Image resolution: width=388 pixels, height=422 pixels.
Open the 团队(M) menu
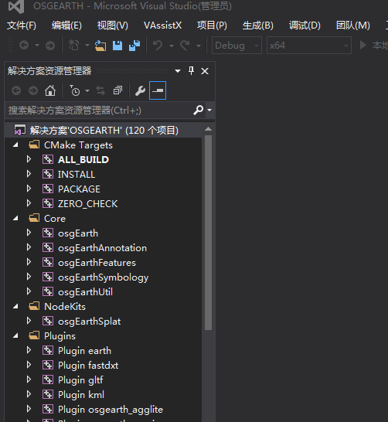(353, 26)
